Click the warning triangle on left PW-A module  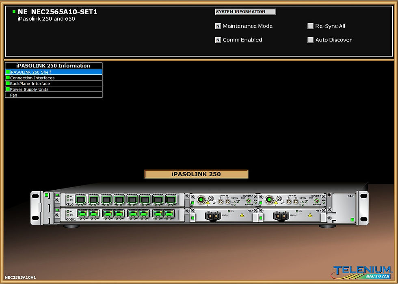(242, 215)
